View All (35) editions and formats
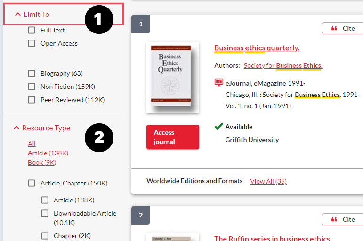 (x=268, y=181)
